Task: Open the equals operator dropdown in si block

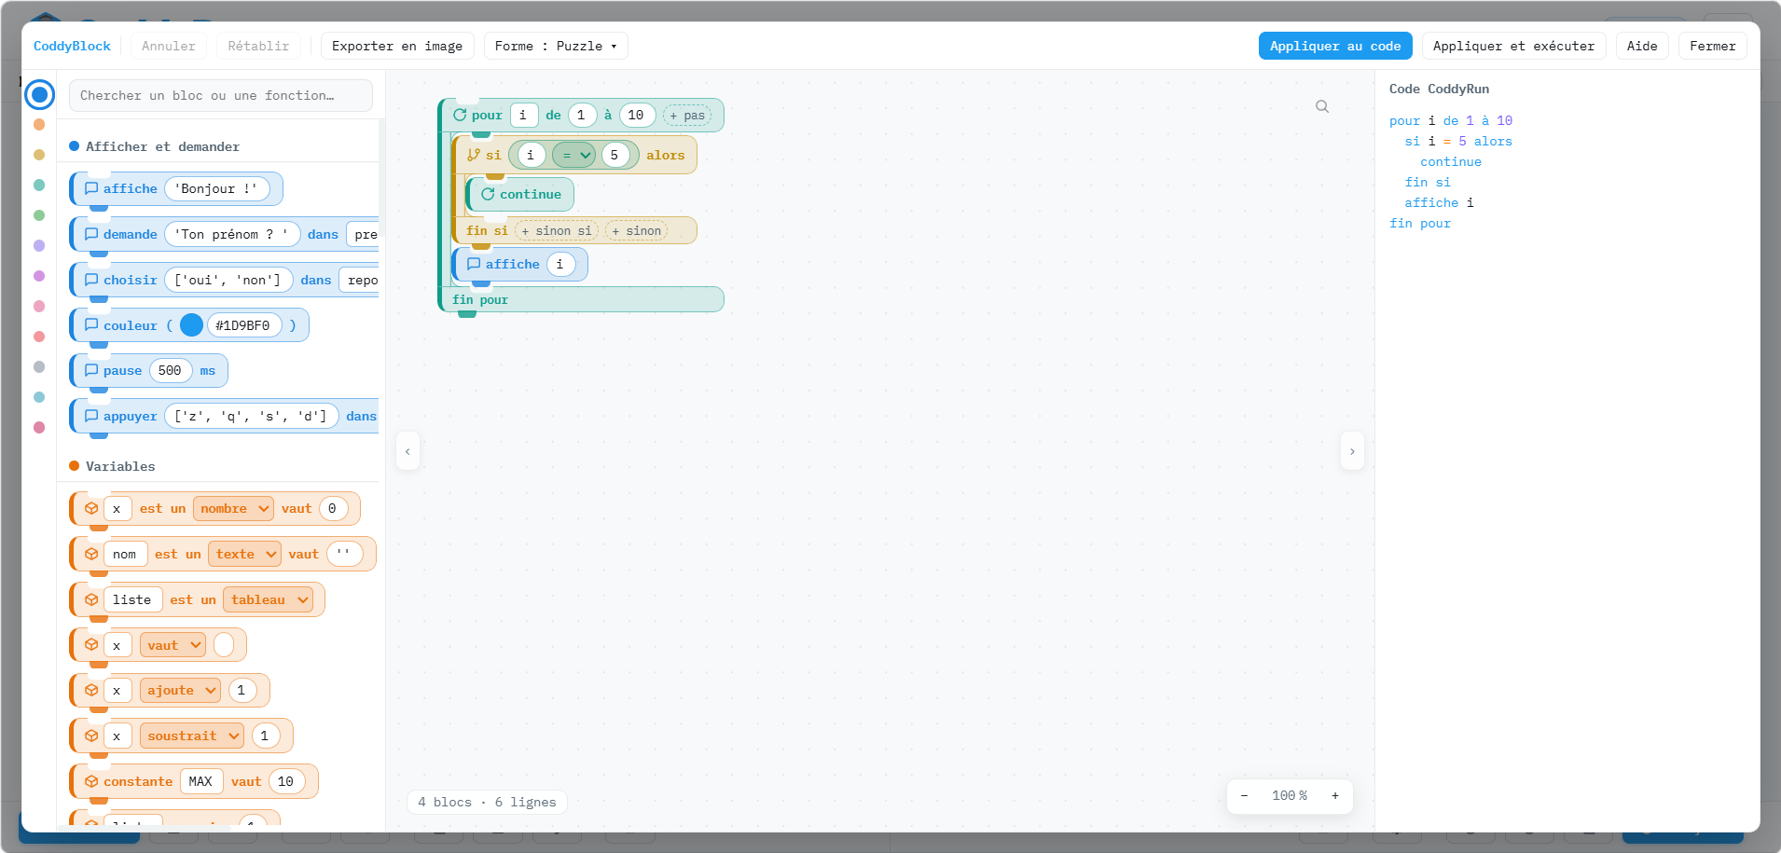Action: (573, 155)
